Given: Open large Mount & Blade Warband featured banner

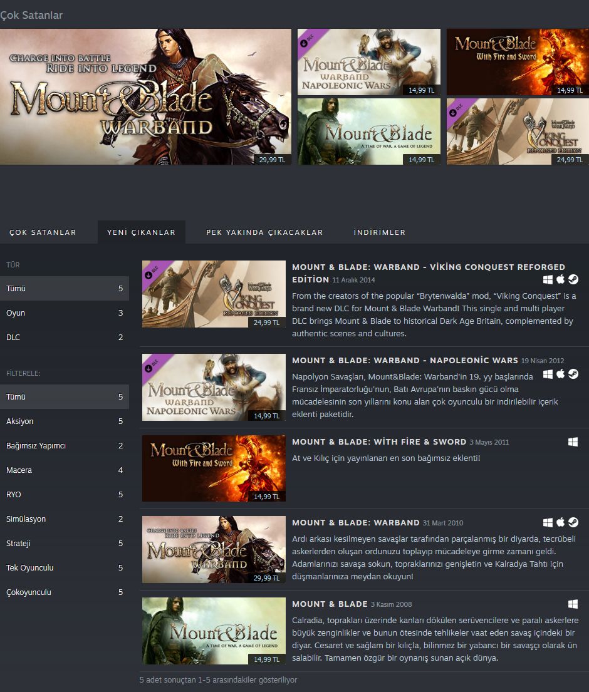Looking at the screenshot, I should (x=146, y=96).
